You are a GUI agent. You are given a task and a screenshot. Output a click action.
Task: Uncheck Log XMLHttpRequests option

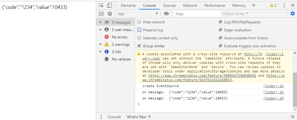pyautogui.click(x=220, y=22)
